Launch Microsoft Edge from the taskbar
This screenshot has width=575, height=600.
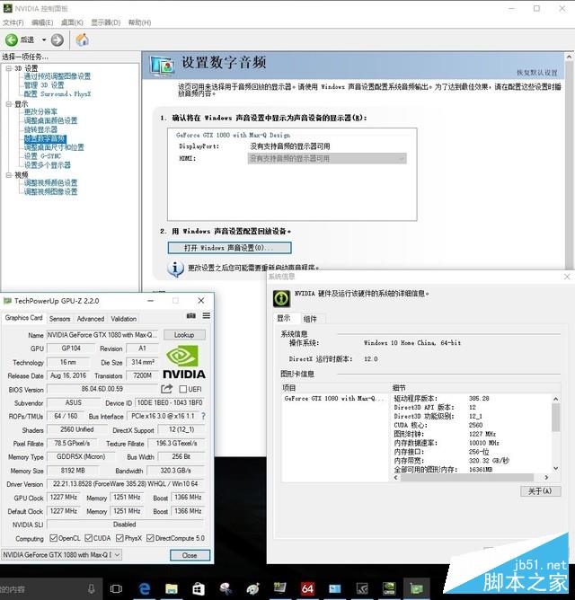(145, 588)
